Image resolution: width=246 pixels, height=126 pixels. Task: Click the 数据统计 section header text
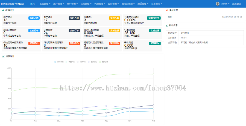click(10, 10)
